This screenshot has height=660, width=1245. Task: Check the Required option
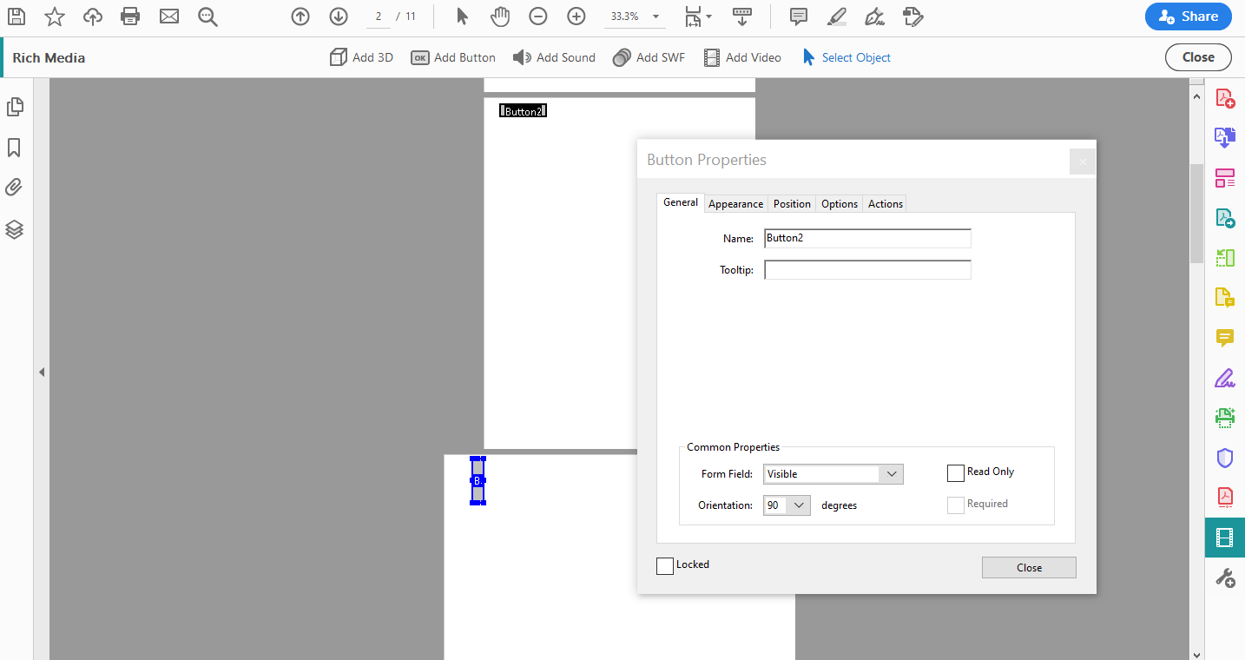coord(956,505)
